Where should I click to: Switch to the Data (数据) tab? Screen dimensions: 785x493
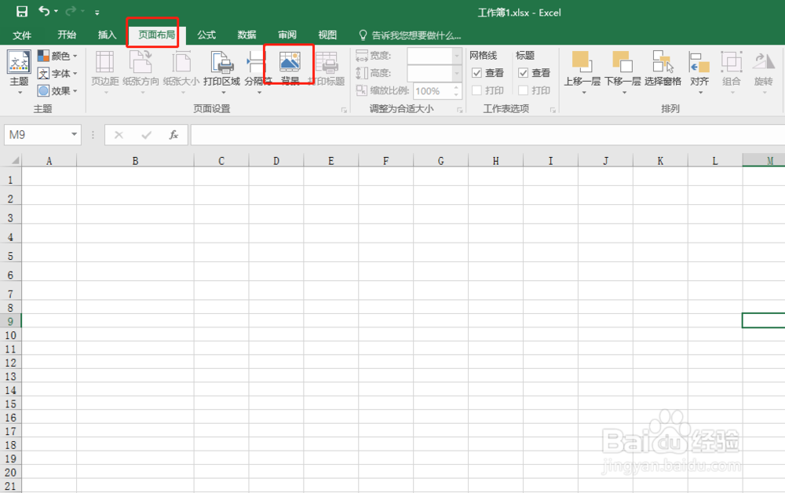246,35
